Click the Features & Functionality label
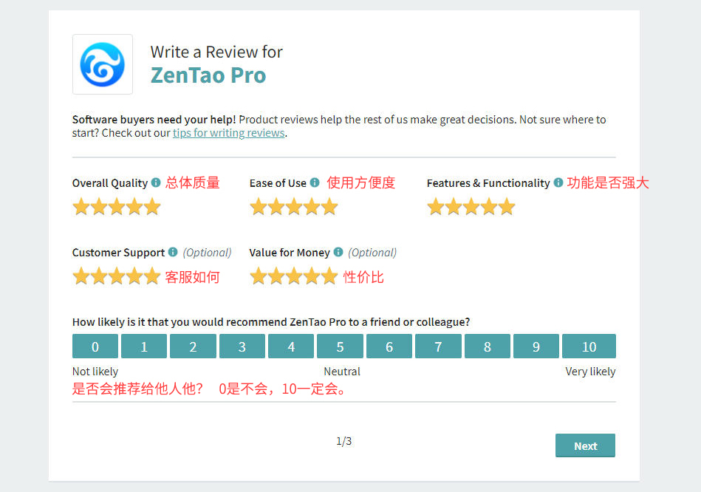This screenshot has width=701, height=492. 488,183
